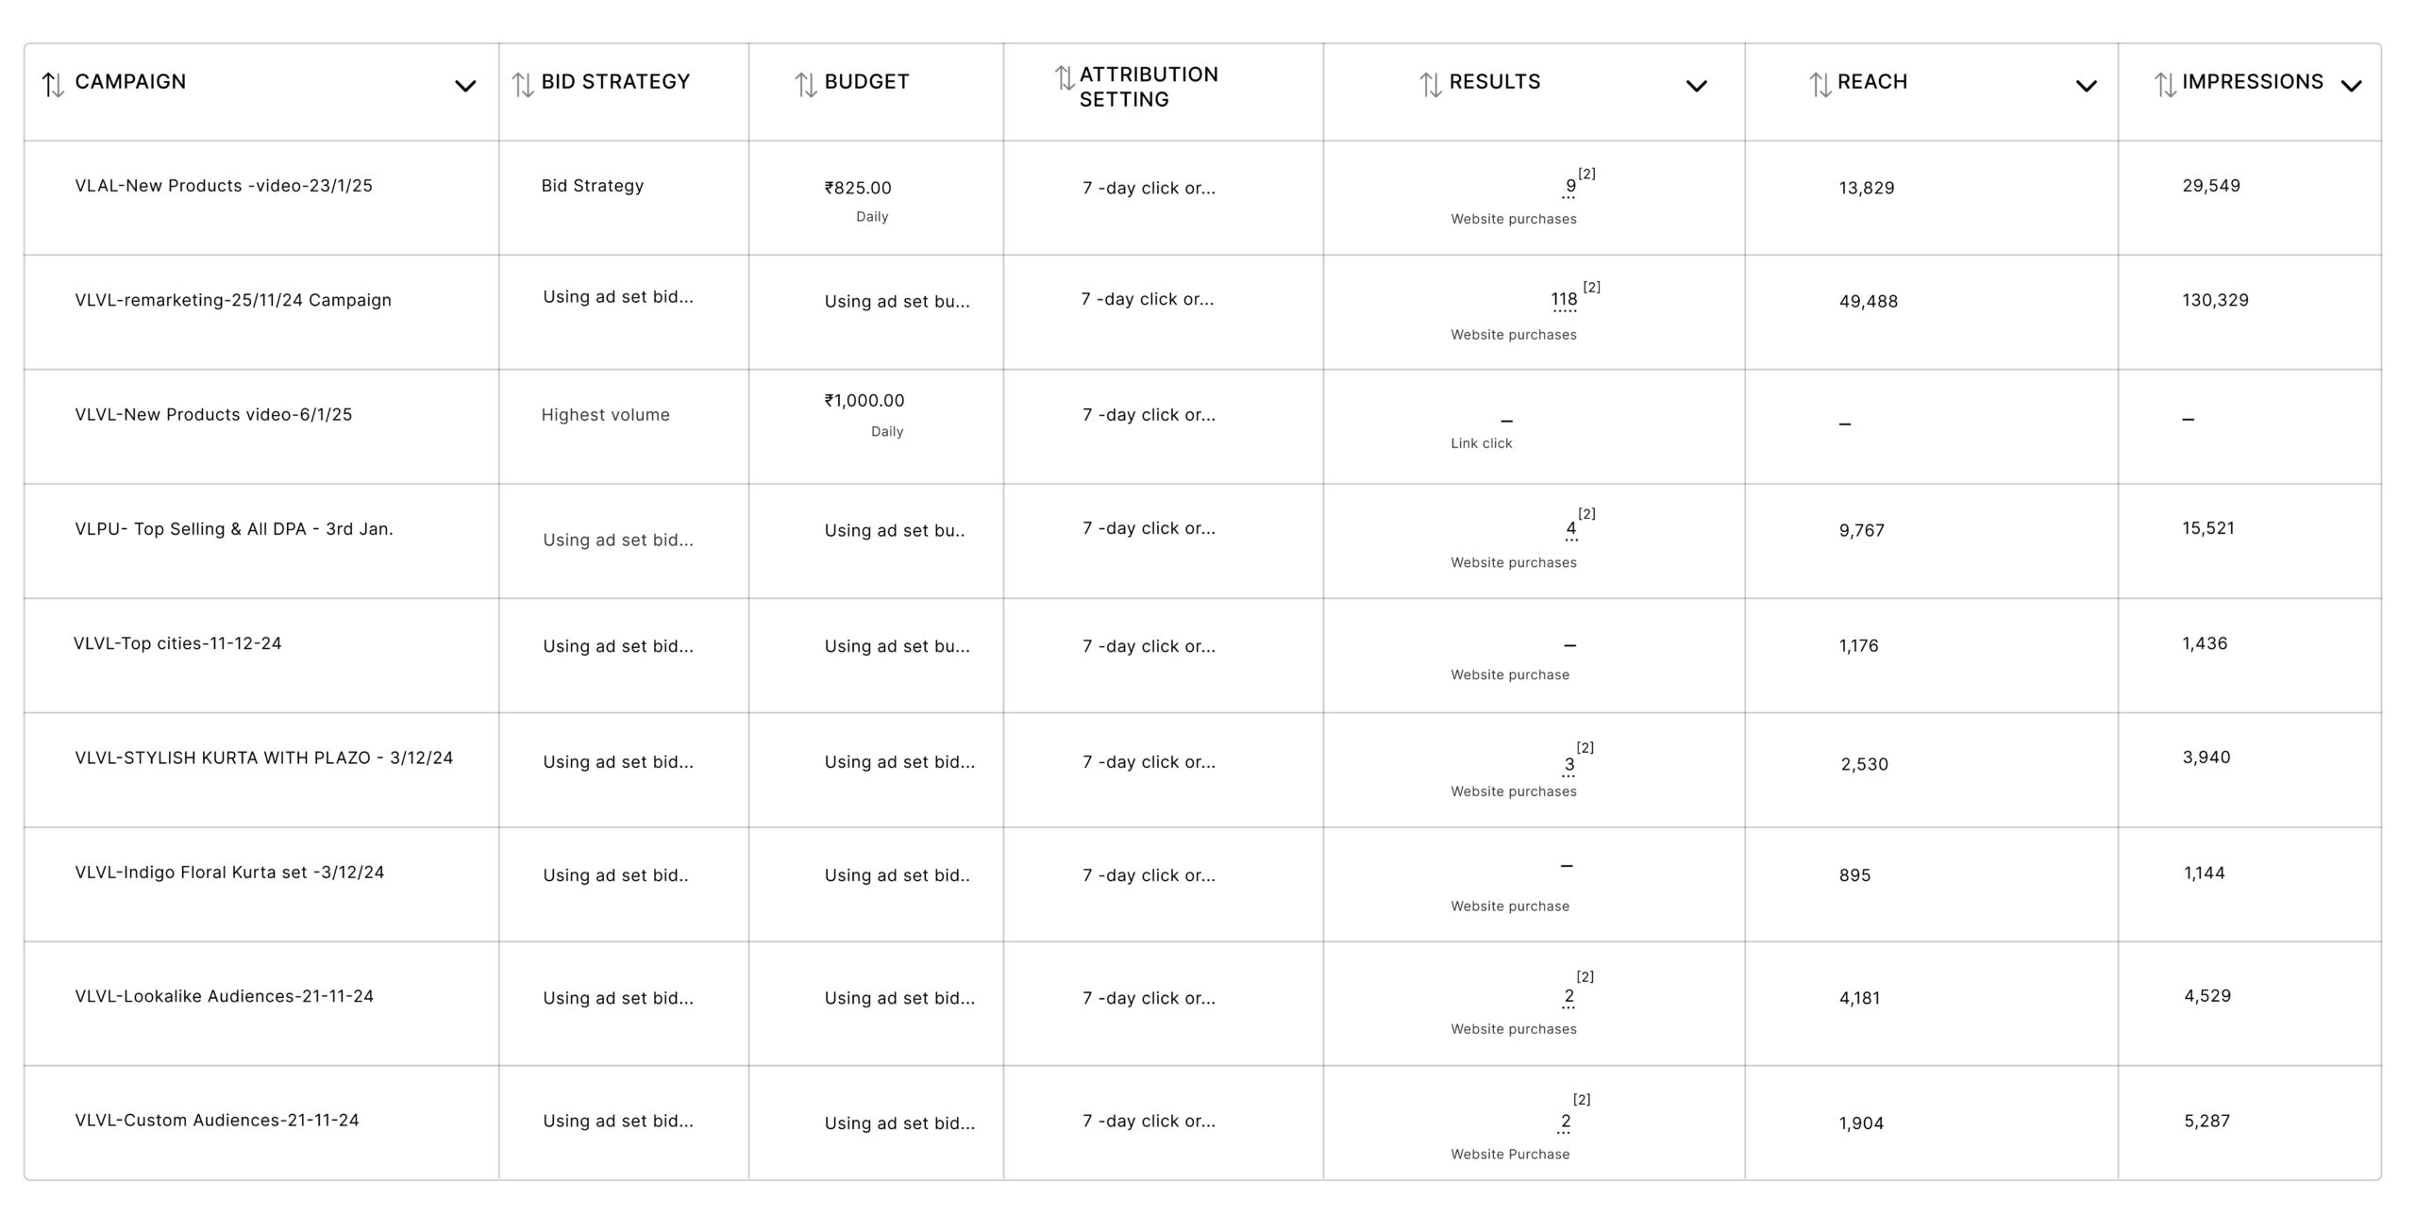Open VLVL-Custom Audiences-21-11-24 campaign

(x=217, y=1121)
